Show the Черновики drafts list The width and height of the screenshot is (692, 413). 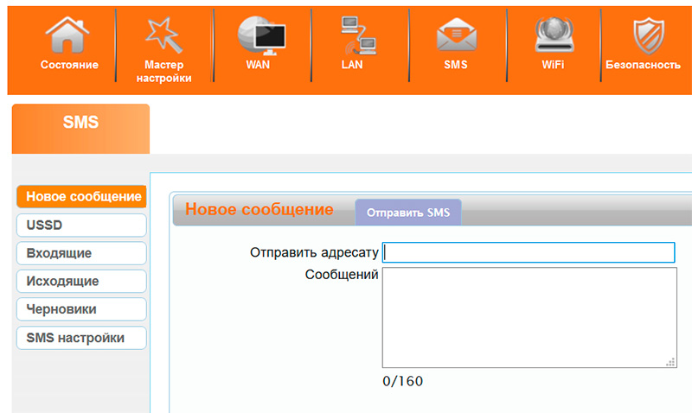tap(81, 309)
